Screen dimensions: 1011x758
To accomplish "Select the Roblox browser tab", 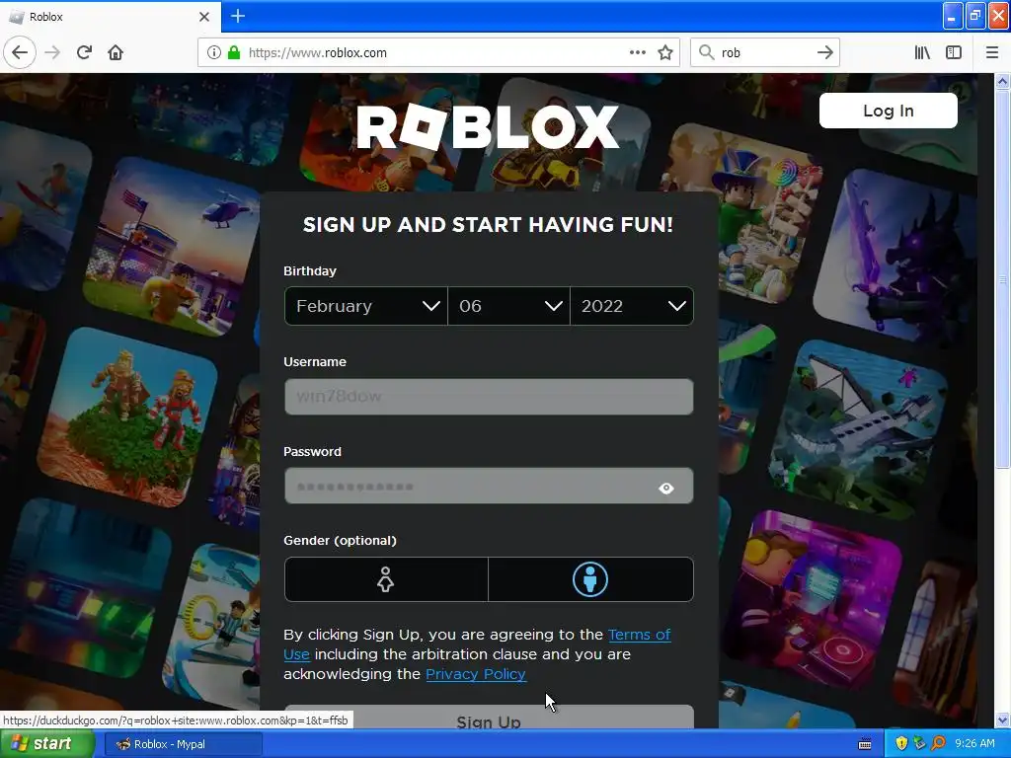I will tap(110, 17).
